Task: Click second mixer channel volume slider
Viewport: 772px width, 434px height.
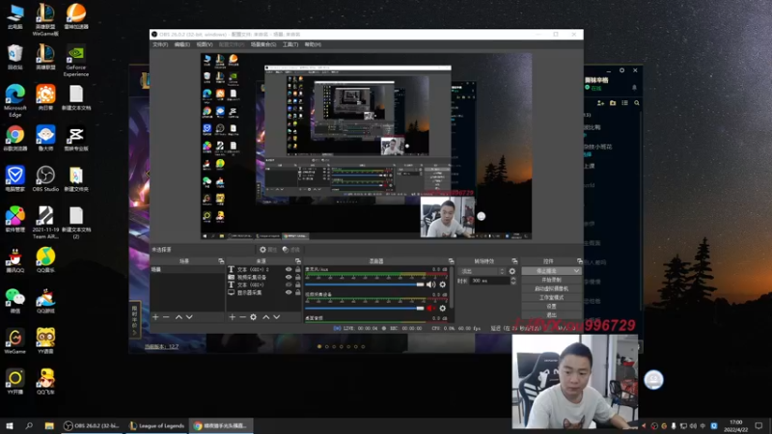Action: coord(365,308)
